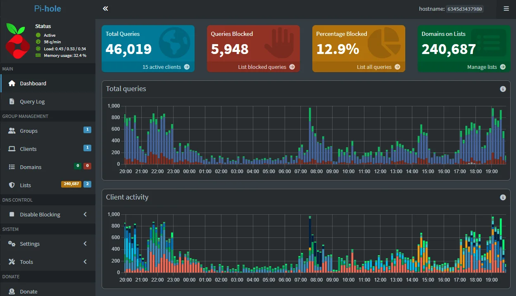Click the Memory usage: 32.4 % text

point(65,55)
